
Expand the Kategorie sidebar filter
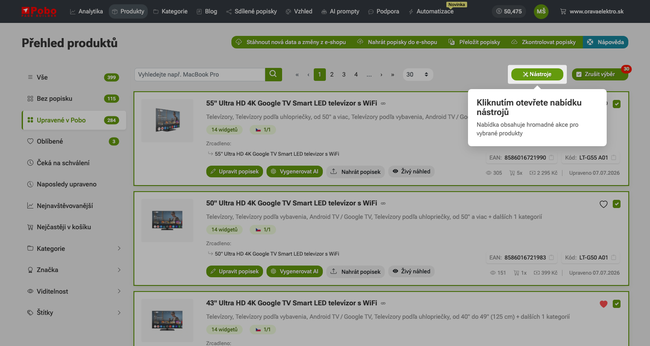[74, 249]
